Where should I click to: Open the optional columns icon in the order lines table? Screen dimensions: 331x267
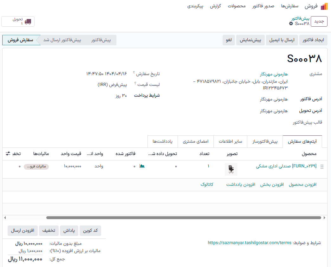(x=8, y=153)
